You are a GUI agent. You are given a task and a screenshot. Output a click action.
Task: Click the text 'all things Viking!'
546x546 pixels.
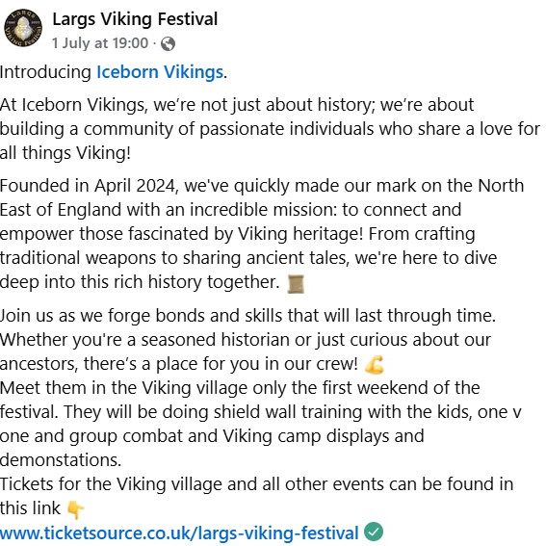(65, 153)
